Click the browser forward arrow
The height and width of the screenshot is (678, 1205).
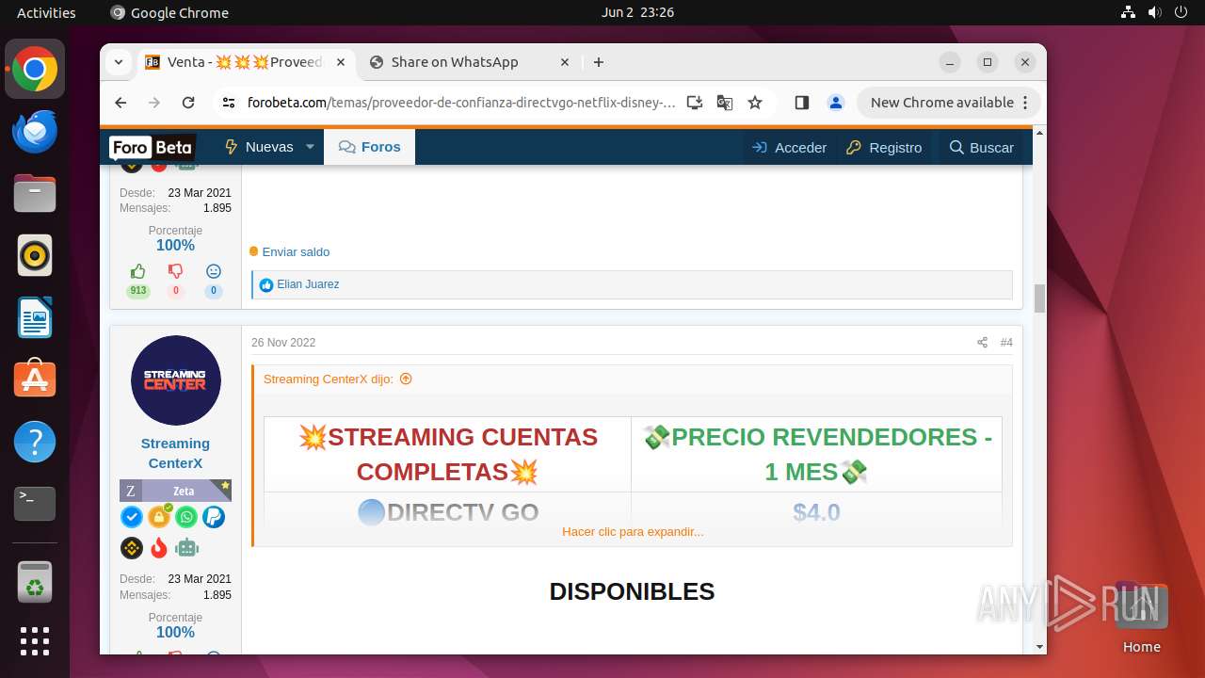(154, 103)
